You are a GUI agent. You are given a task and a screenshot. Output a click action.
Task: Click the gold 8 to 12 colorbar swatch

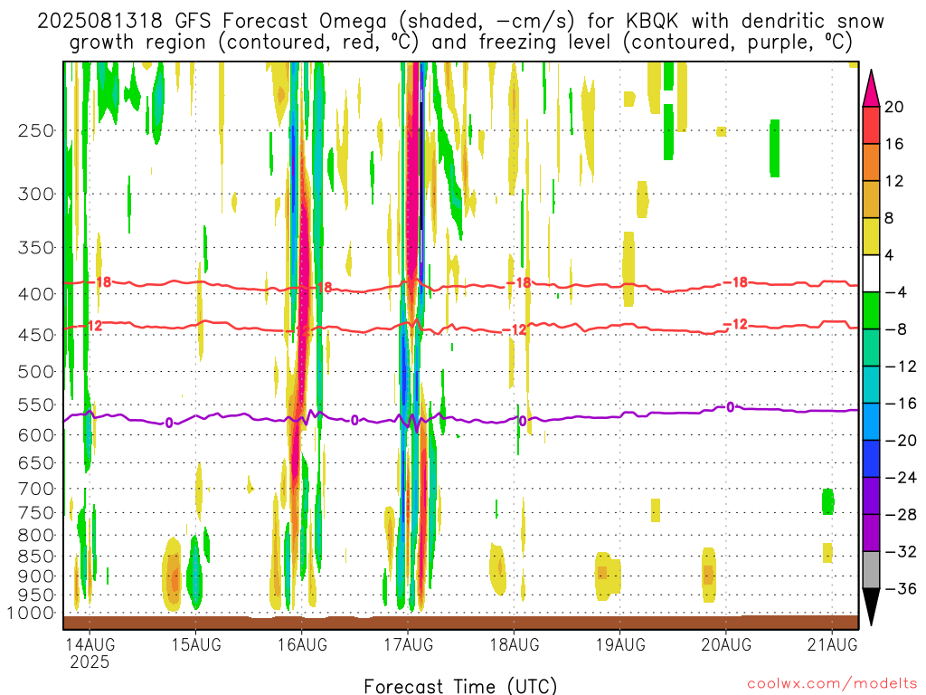click(x=871, y=200)
